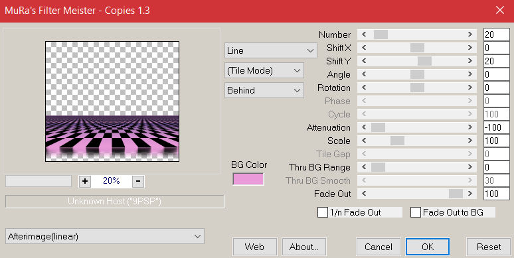This screenshot has width=514, height=258.
Task: Decrease Angle with left arrow
Action: pyautogui.click(x=364, y=74)
